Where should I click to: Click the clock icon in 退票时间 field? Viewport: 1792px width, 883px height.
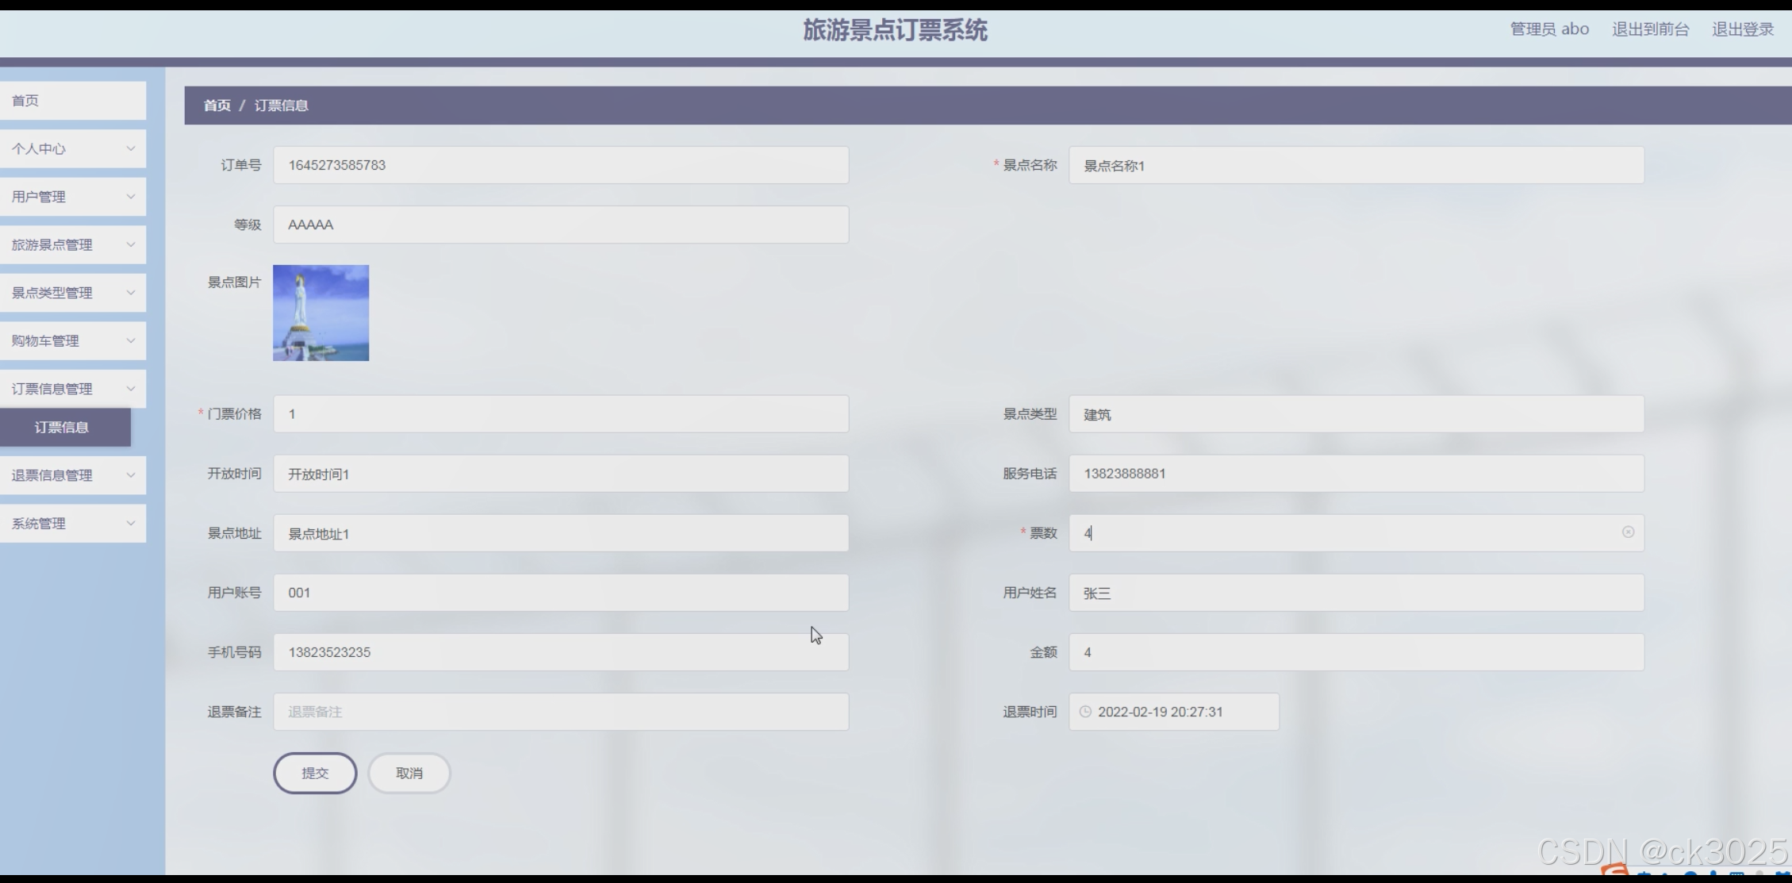click(1085, 712)
